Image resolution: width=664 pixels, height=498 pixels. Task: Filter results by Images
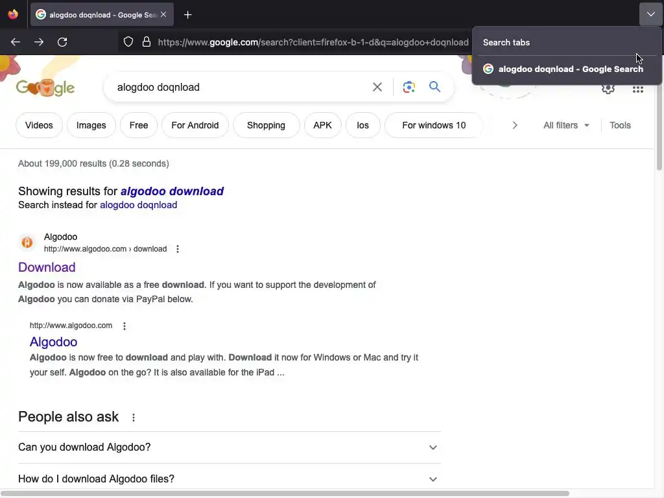pos(91,125)
